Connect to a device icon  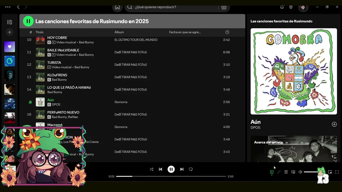coord(293,172)
